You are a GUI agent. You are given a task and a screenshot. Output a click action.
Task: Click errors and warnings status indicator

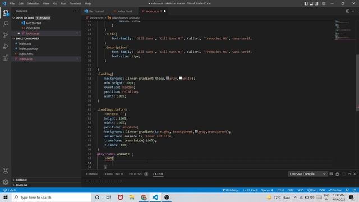click(x=10, y=190)
